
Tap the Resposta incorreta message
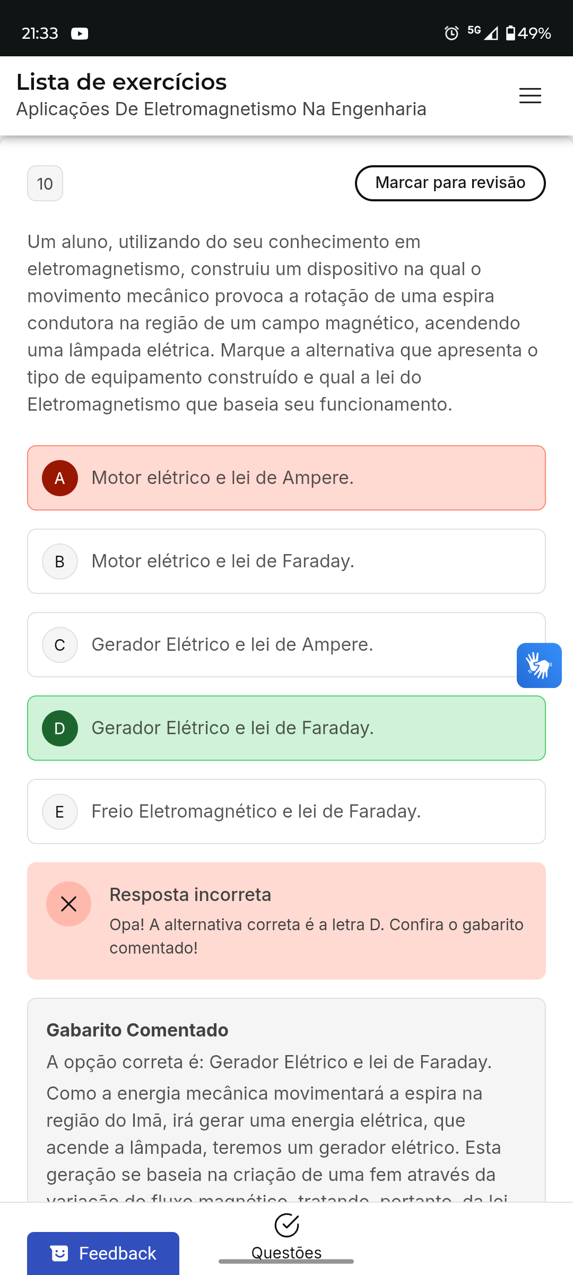point(190,895)
